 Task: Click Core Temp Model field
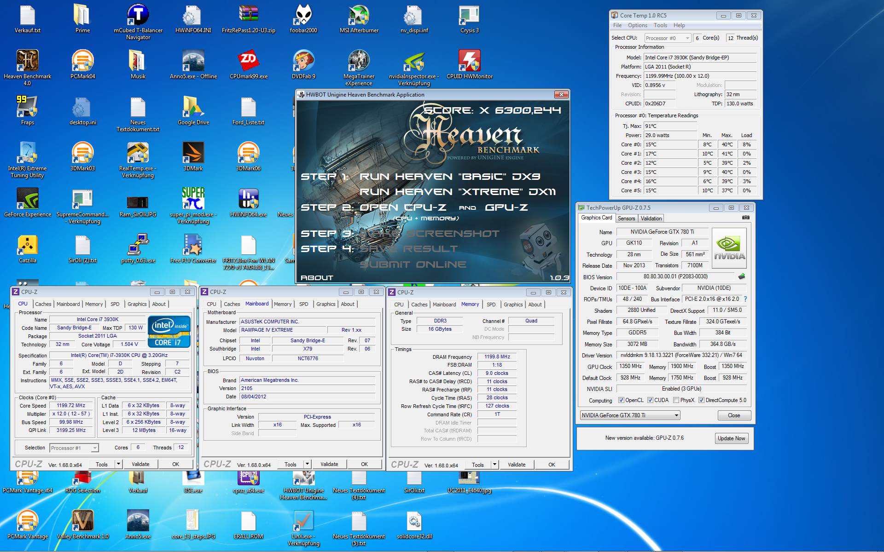(700, 57)
